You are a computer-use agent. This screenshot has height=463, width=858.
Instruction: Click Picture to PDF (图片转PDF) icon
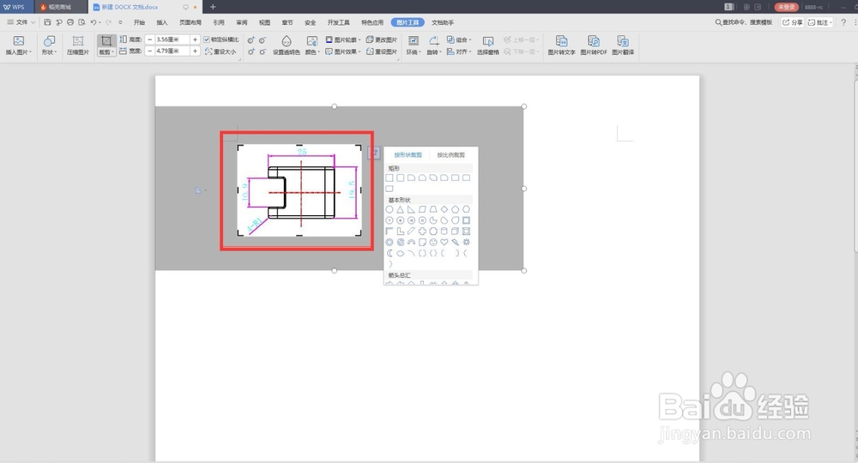(594, 41)
